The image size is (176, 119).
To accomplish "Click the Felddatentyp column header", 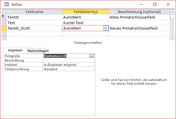I will pyautogui.click(x=85, y=12).
